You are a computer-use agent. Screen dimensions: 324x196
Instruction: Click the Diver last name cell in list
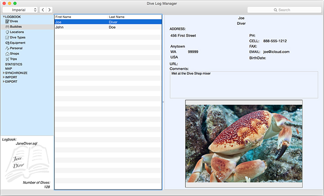(113, 22)
